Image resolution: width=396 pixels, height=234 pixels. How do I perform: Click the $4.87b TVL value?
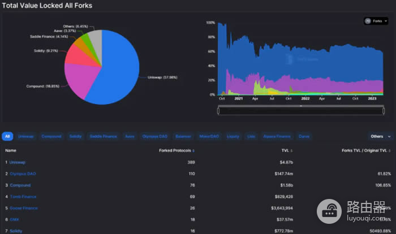click(286, 162)
